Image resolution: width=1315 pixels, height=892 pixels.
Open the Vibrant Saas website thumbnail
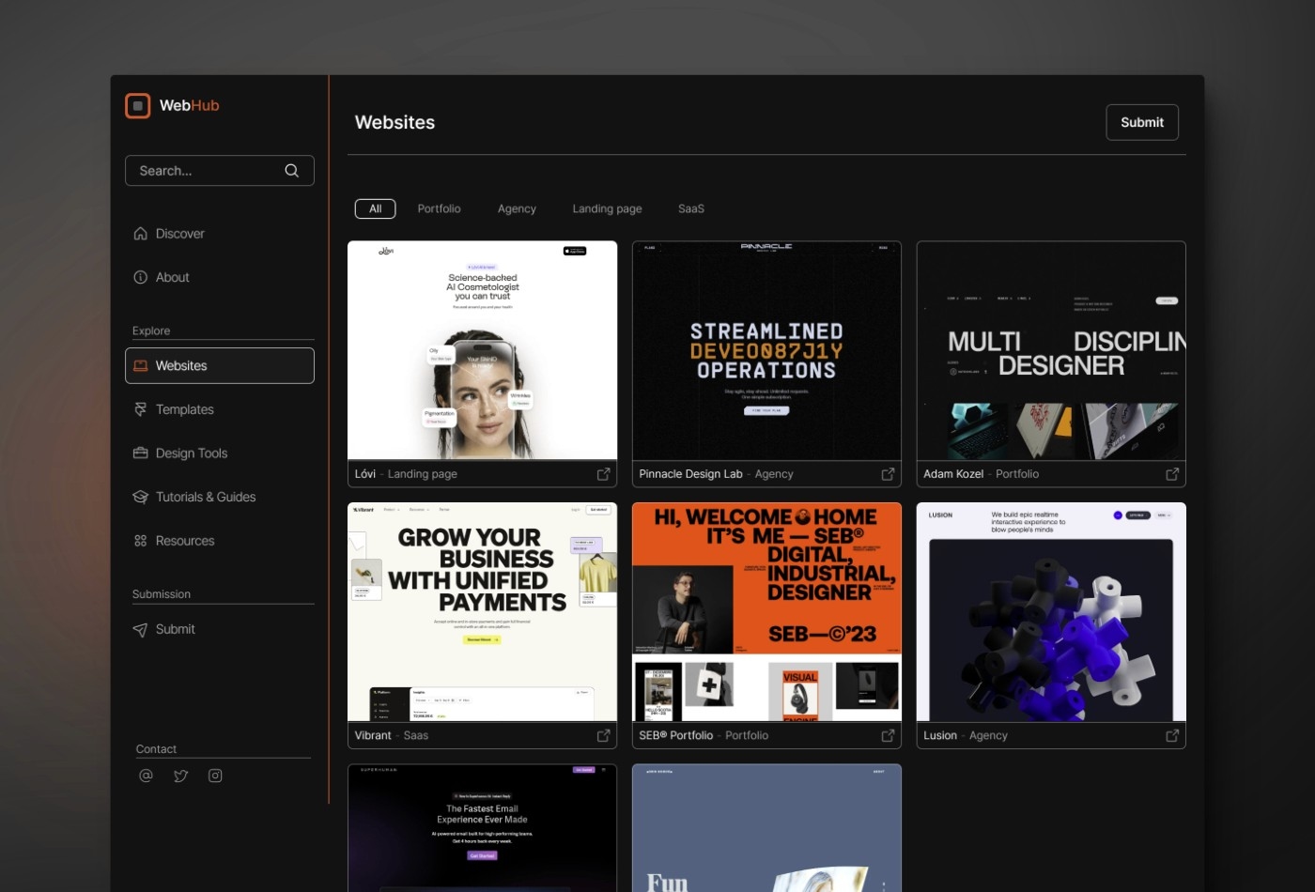coord(482,610)
